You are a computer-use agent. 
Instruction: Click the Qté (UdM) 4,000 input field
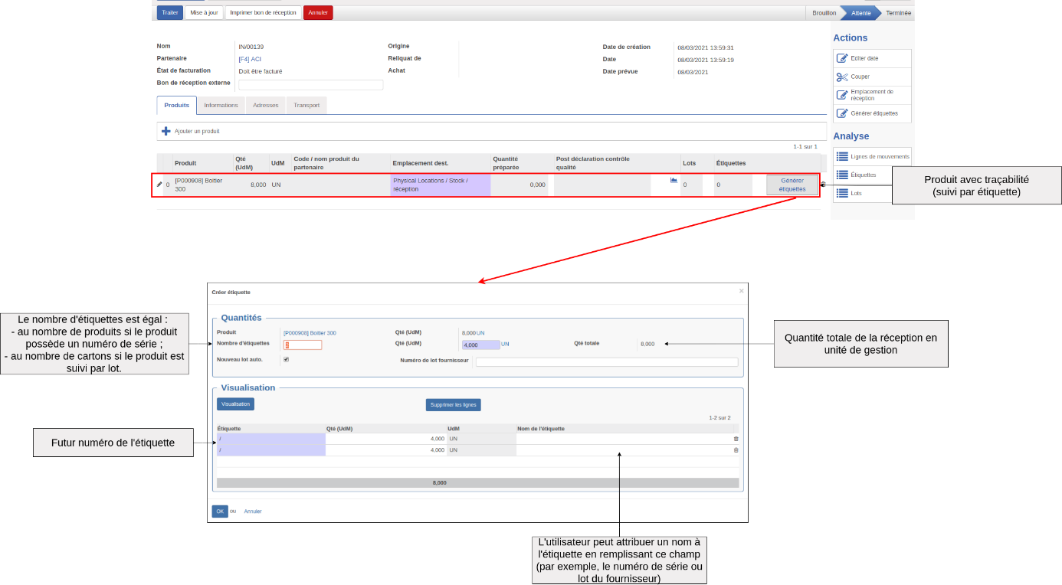point(480,345)
